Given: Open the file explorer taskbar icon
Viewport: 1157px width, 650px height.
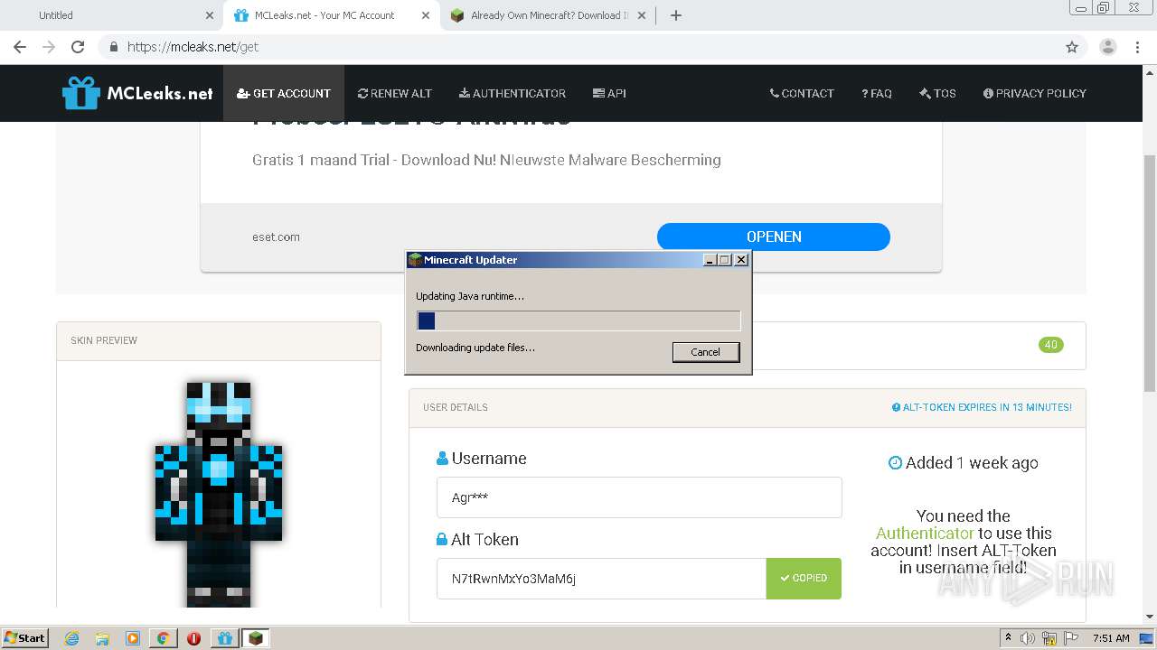Looking at the screenshot, I should click(x=102, y=638).
